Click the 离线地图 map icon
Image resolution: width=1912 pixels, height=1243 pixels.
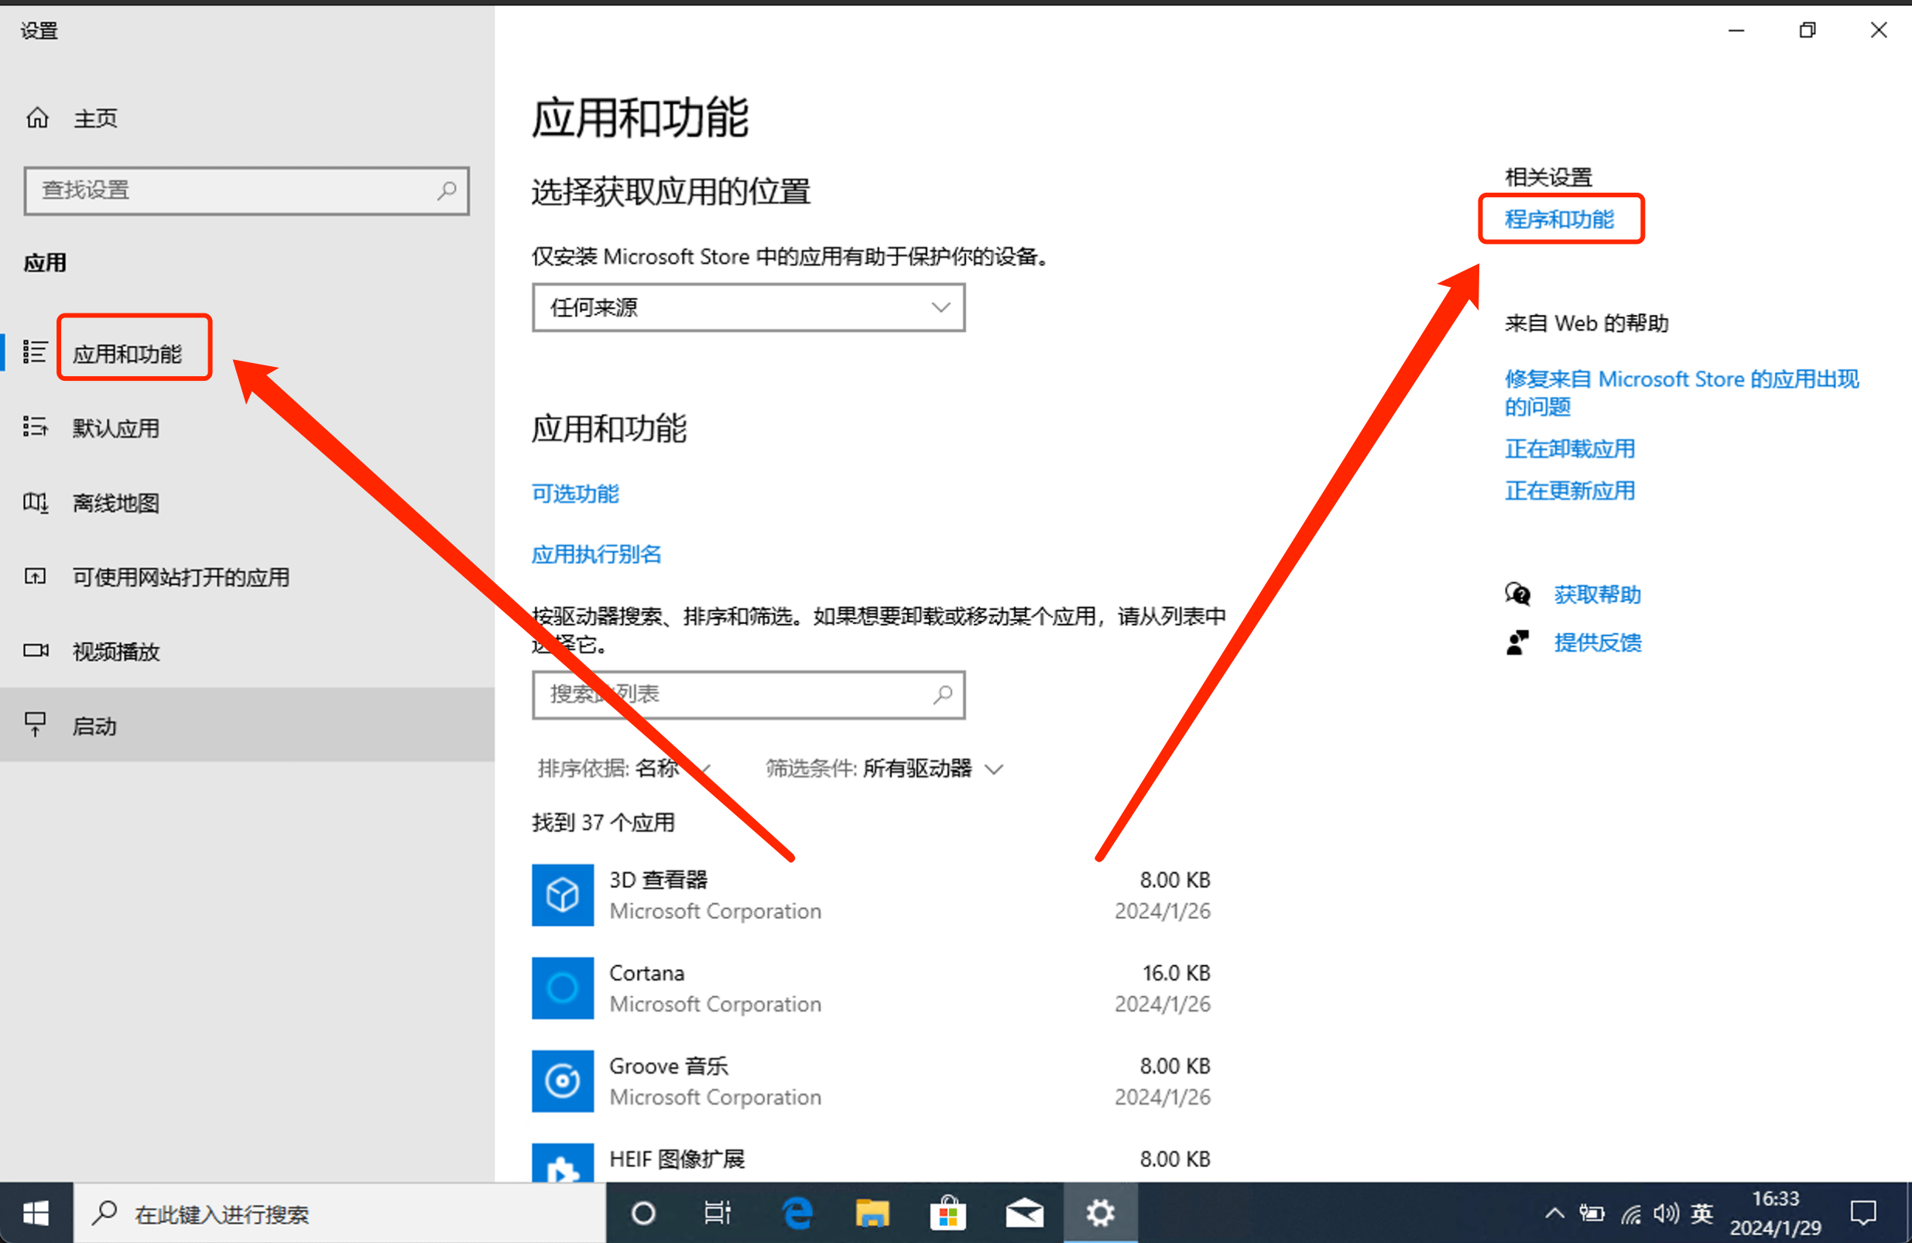35,502
